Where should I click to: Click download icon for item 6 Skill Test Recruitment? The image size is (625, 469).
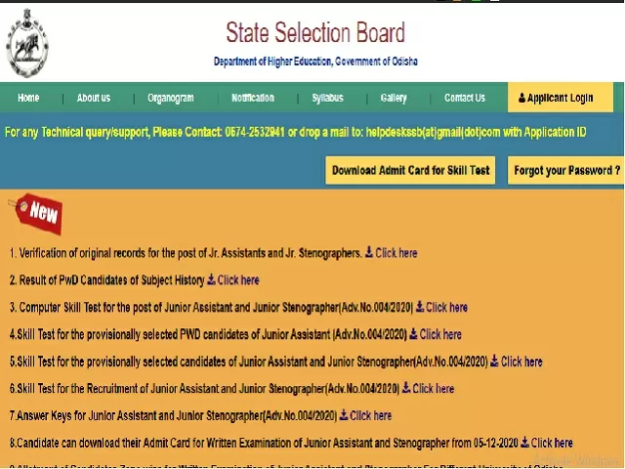coord(406,387)
